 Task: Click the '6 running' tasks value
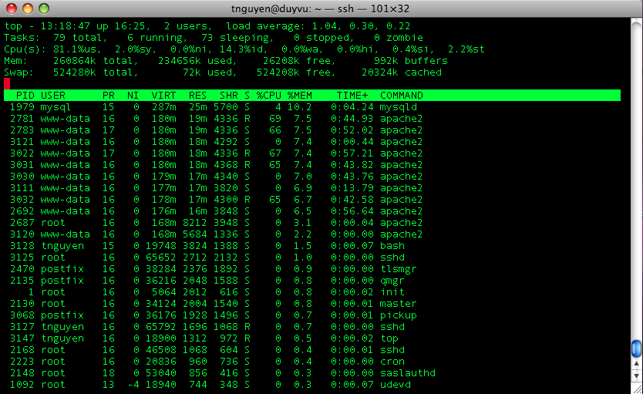(156, 38)
